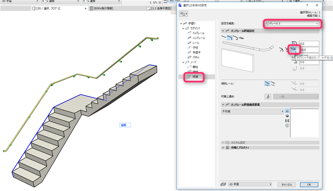The width and height of the screenshot is (333, 191).
Task: Open the component info icon
Action: (287, 125)
